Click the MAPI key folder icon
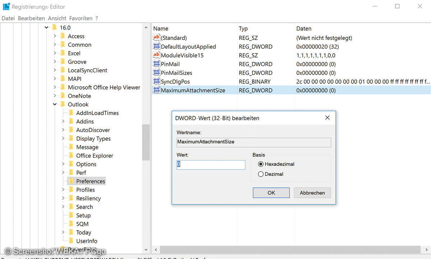Screen dimensions: 431x259 tap(62, 79)
